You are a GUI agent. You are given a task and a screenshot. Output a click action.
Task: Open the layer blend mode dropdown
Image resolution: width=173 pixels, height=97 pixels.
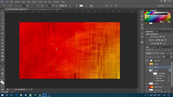152,53
